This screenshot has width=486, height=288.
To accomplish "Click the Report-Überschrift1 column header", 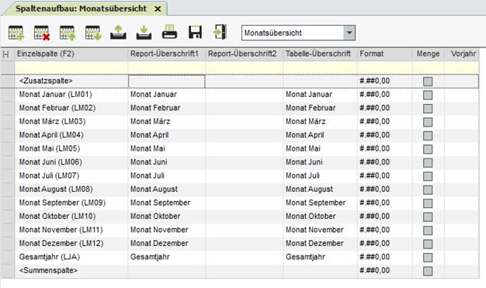I will tap(166, 54).
